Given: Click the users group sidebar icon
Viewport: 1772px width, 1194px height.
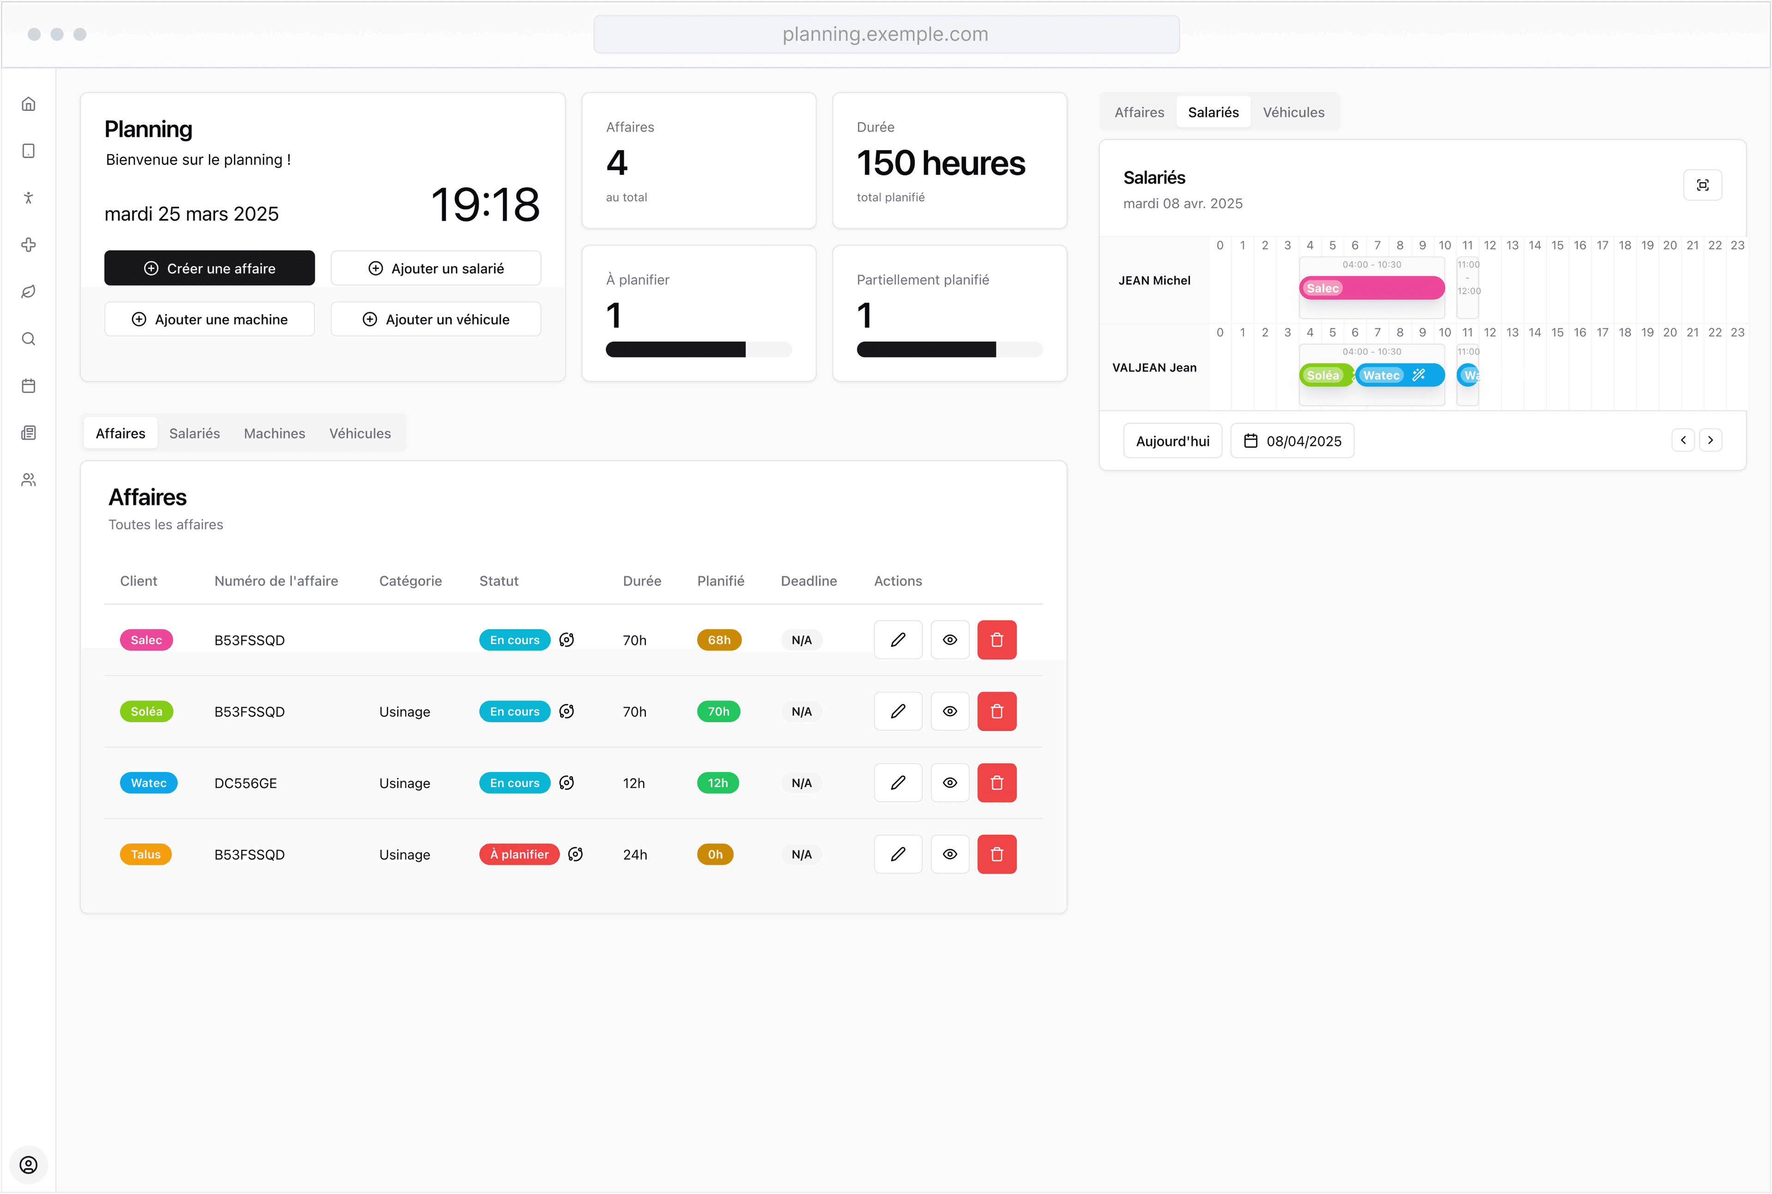Looking at the screenshot, I should pyautogui.click(x=28, y=480).
